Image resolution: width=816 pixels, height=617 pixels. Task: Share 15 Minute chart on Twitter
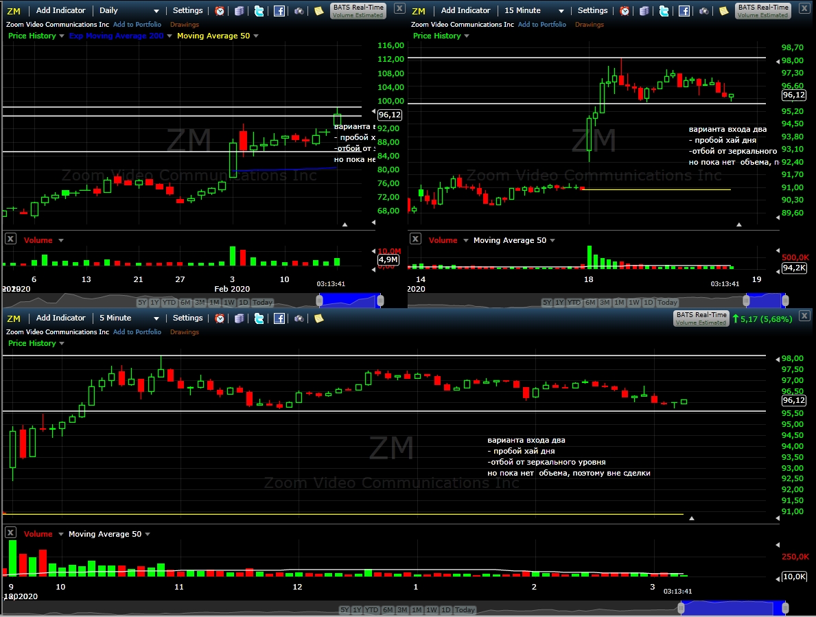664,10
